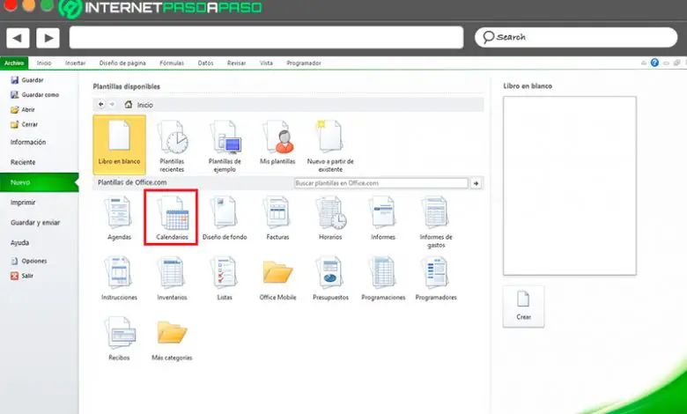Open the Horarios template category
687x414 pixels.
click(x=330, y=218)
